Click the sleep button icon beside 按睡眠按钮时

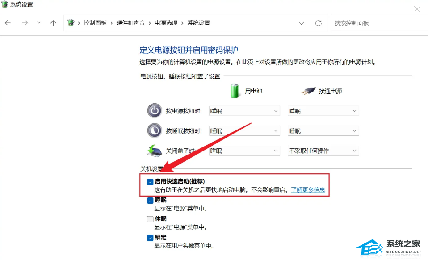pyautogui.click(x=154, y=130)
